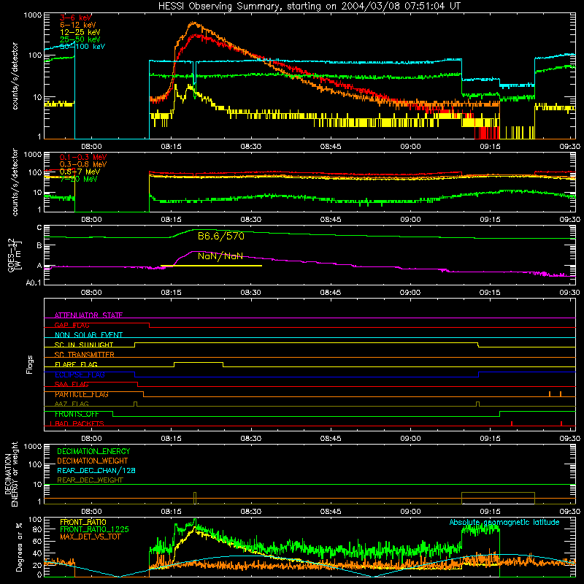Select the 3-6 keV legend label
Image resolution: width=584 pixels, height=584 pixels.
pyautogui.click(x=76, y=18)
